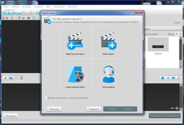Click the duplicate icon in the toolbar
The image size is (184, 125).
pos(24,18)
